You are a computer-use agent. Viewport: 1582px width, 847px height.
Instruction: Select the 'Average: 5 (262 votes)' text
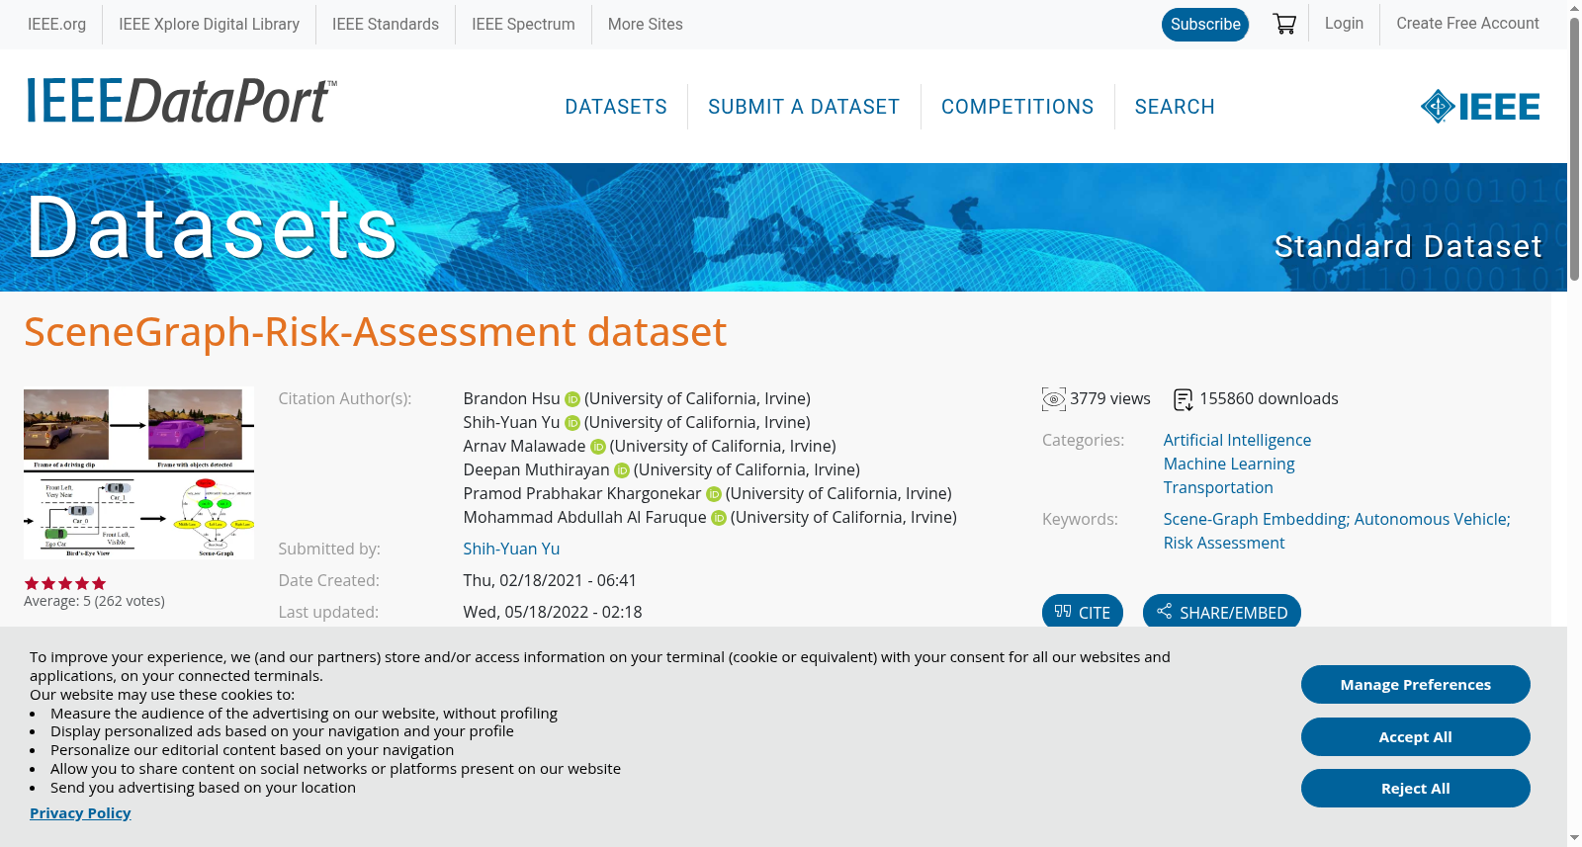[x=94, y=601]
